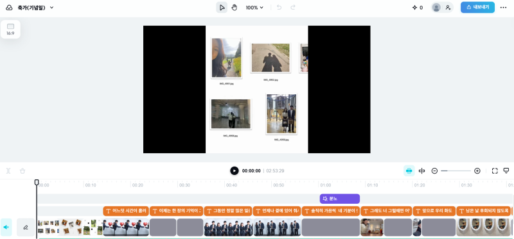Click the 01:20 mark on timeline ruler
This screenshot has height=239, width=514.
[420, 185]
